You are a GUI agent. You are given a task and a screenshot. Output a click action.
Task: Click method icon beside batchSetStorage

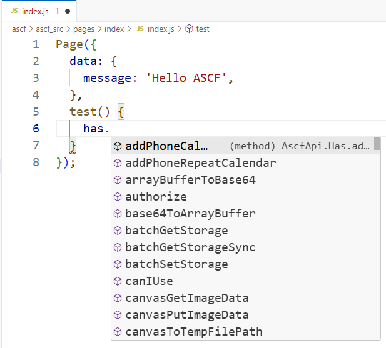coord(118,264)
